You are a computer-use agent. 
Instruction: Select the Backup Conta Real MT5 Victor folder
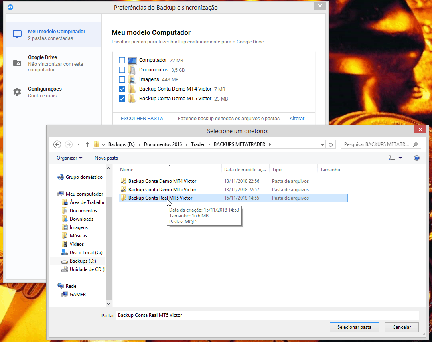click(233, 198)
